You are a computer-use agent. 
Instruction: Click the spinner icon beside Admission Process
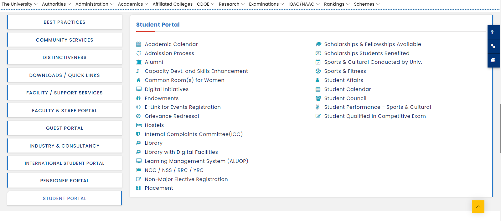coord(138,53)
